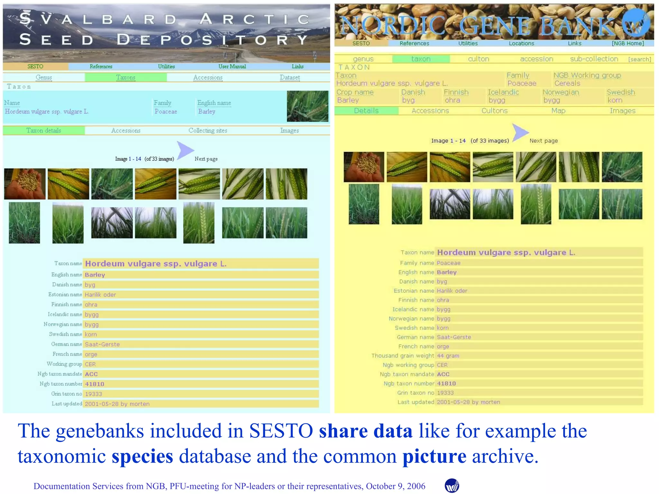
Task: Click the '44 gram' thousand grain weight value
Action: (448, 356)
